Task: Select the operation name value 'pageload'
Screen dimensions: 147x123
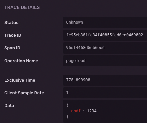Action: 76,61
